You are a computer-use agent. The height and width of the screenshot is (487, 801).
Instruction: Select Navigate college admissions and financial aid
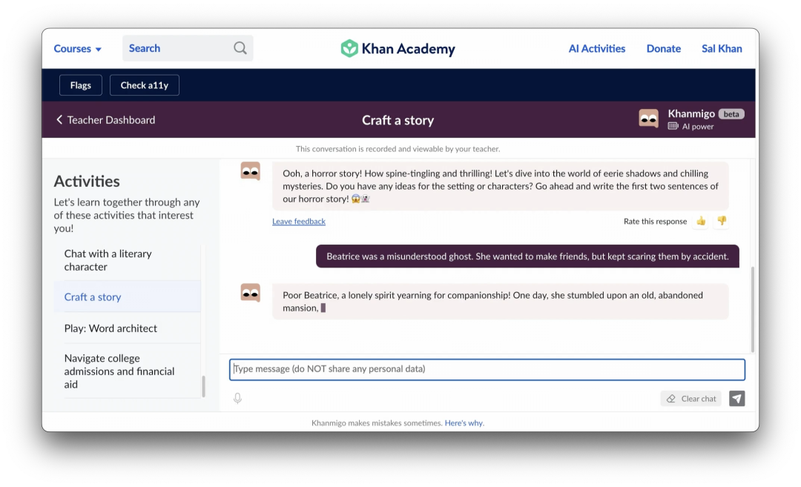click(128, 371)
